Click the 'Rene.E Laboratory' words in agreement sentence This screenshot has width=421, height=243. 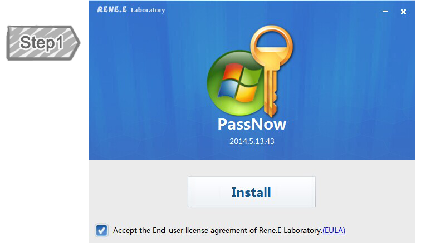tap(290, 230)
